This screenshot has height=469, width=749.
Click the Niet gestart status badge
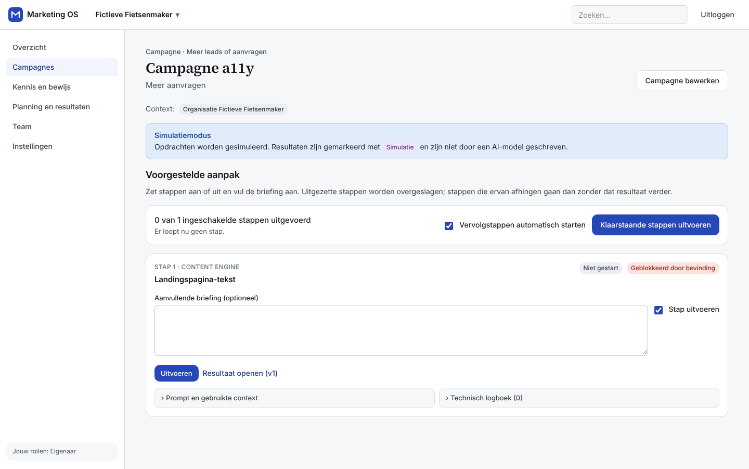click(x=601, y=268)
